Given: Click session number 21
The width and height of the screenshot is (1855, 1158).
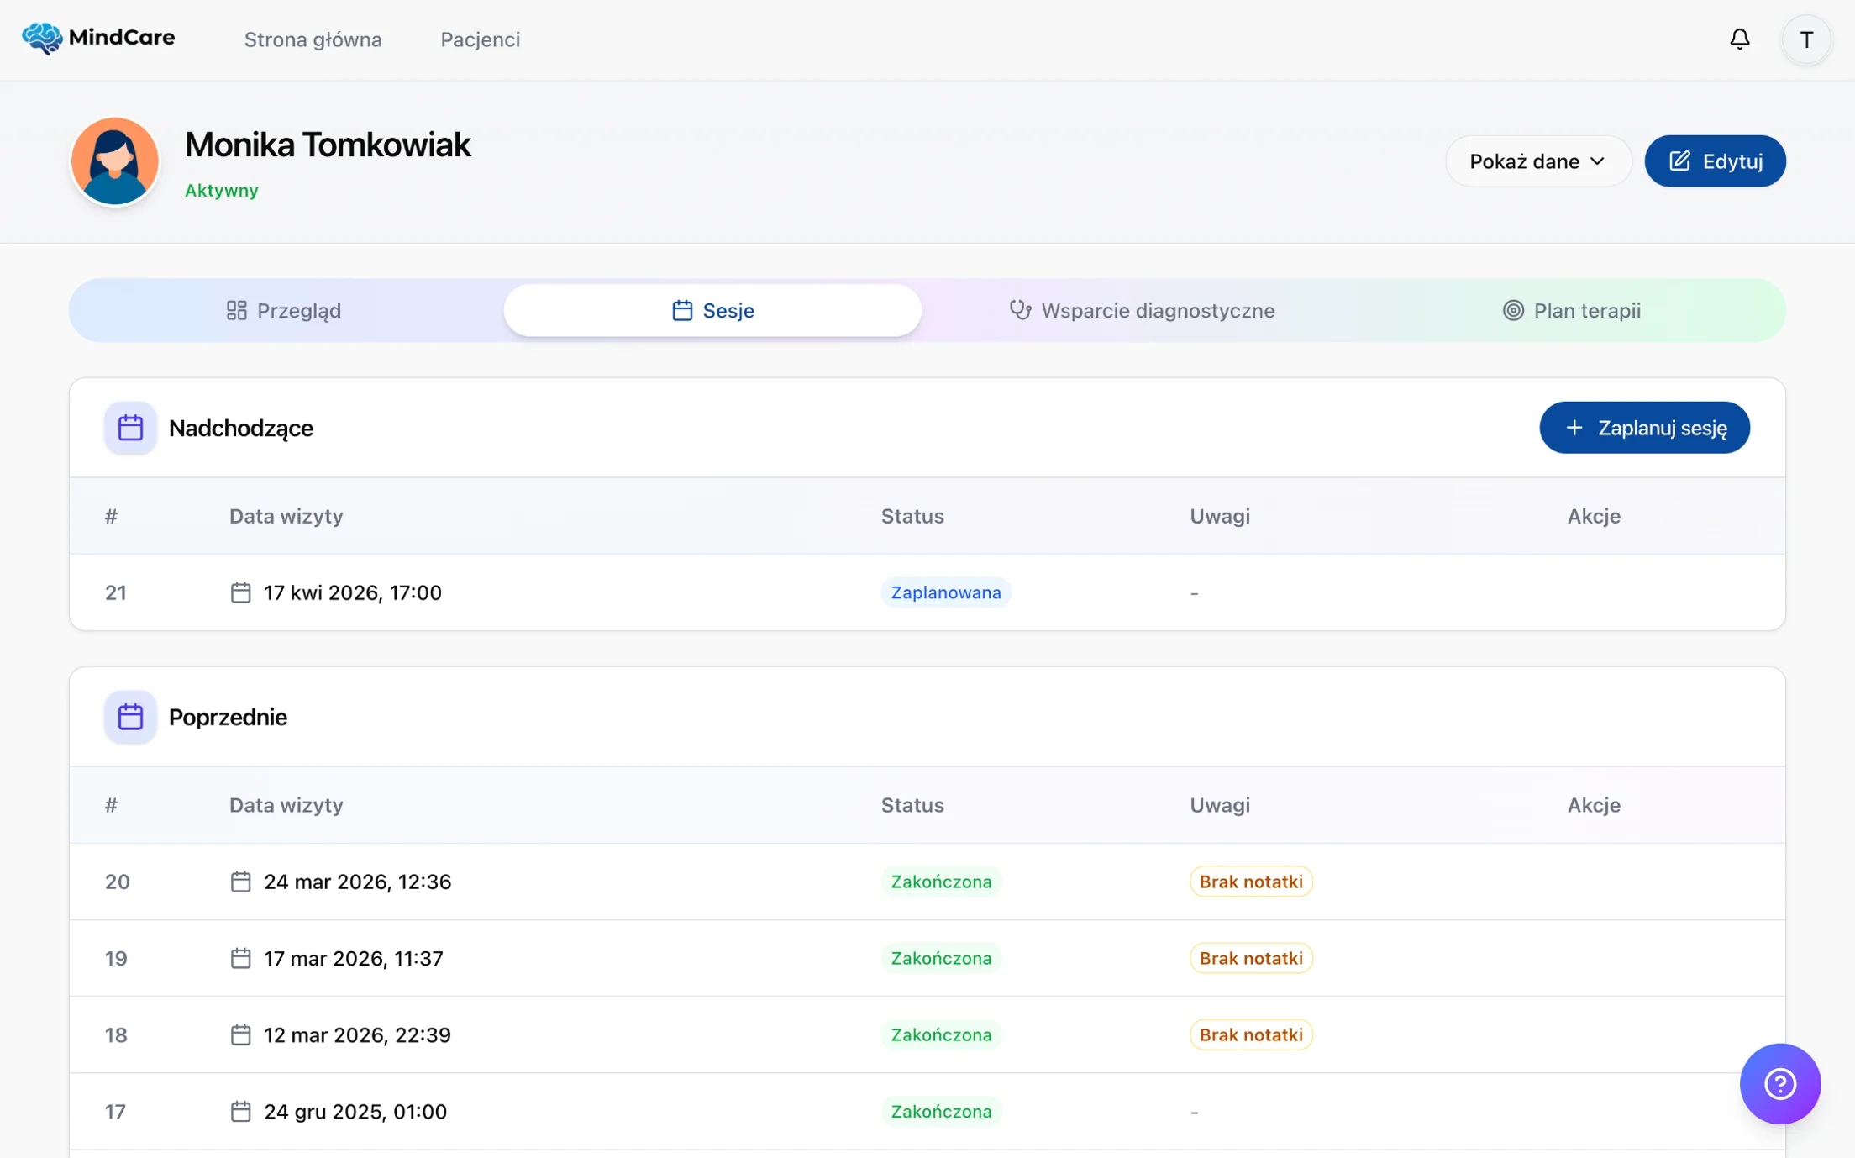Looking at the screenshot, I should pos(116,592).
